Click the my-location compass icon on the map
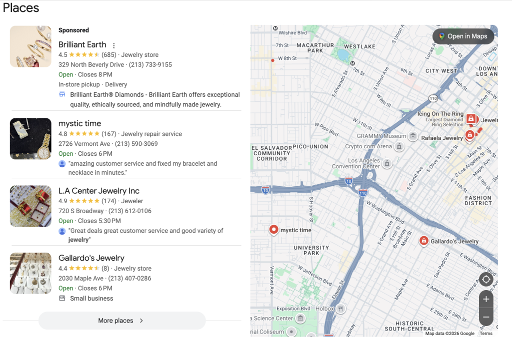Image resolution: width=512 pixels, height=347 pixels. (486, 280)
